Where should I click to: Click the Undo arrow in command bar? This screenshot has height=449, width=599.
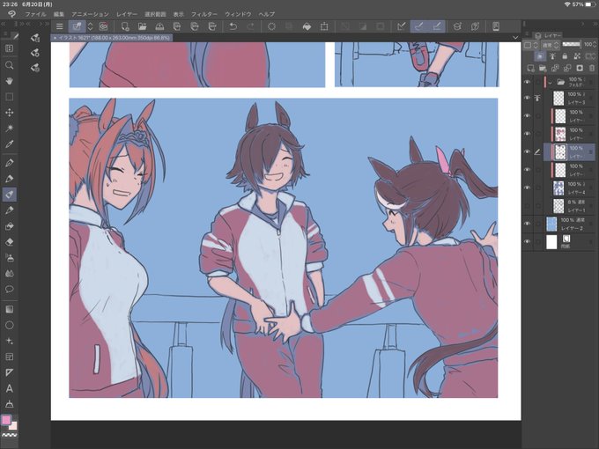click(x=233, y=26)
